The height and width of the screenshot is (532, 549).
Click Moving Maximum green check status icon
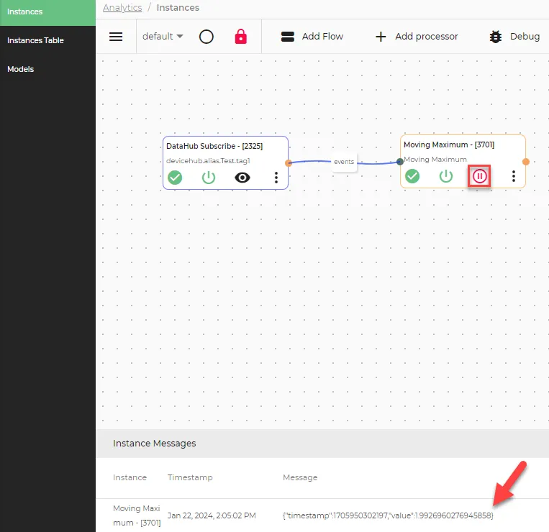click(412, 176)
